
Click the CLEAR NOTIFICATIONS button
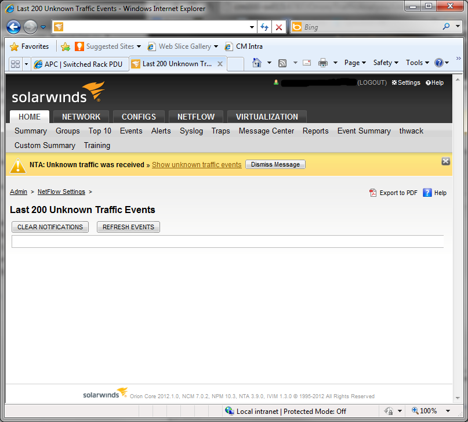50,227
